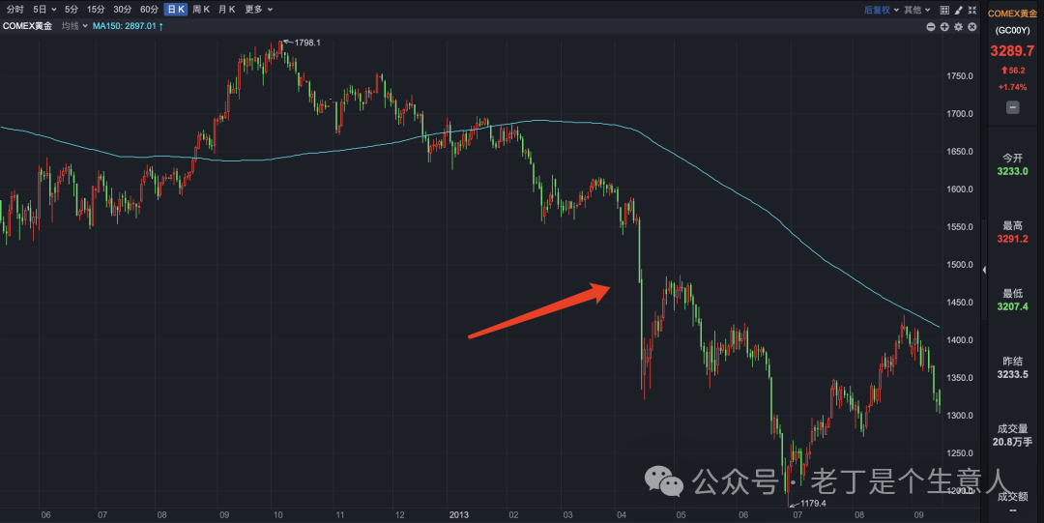Viewport: 1044px width, 523px height.
Task: Click the small minus box under +1.74%
Action: (1012, 107)
